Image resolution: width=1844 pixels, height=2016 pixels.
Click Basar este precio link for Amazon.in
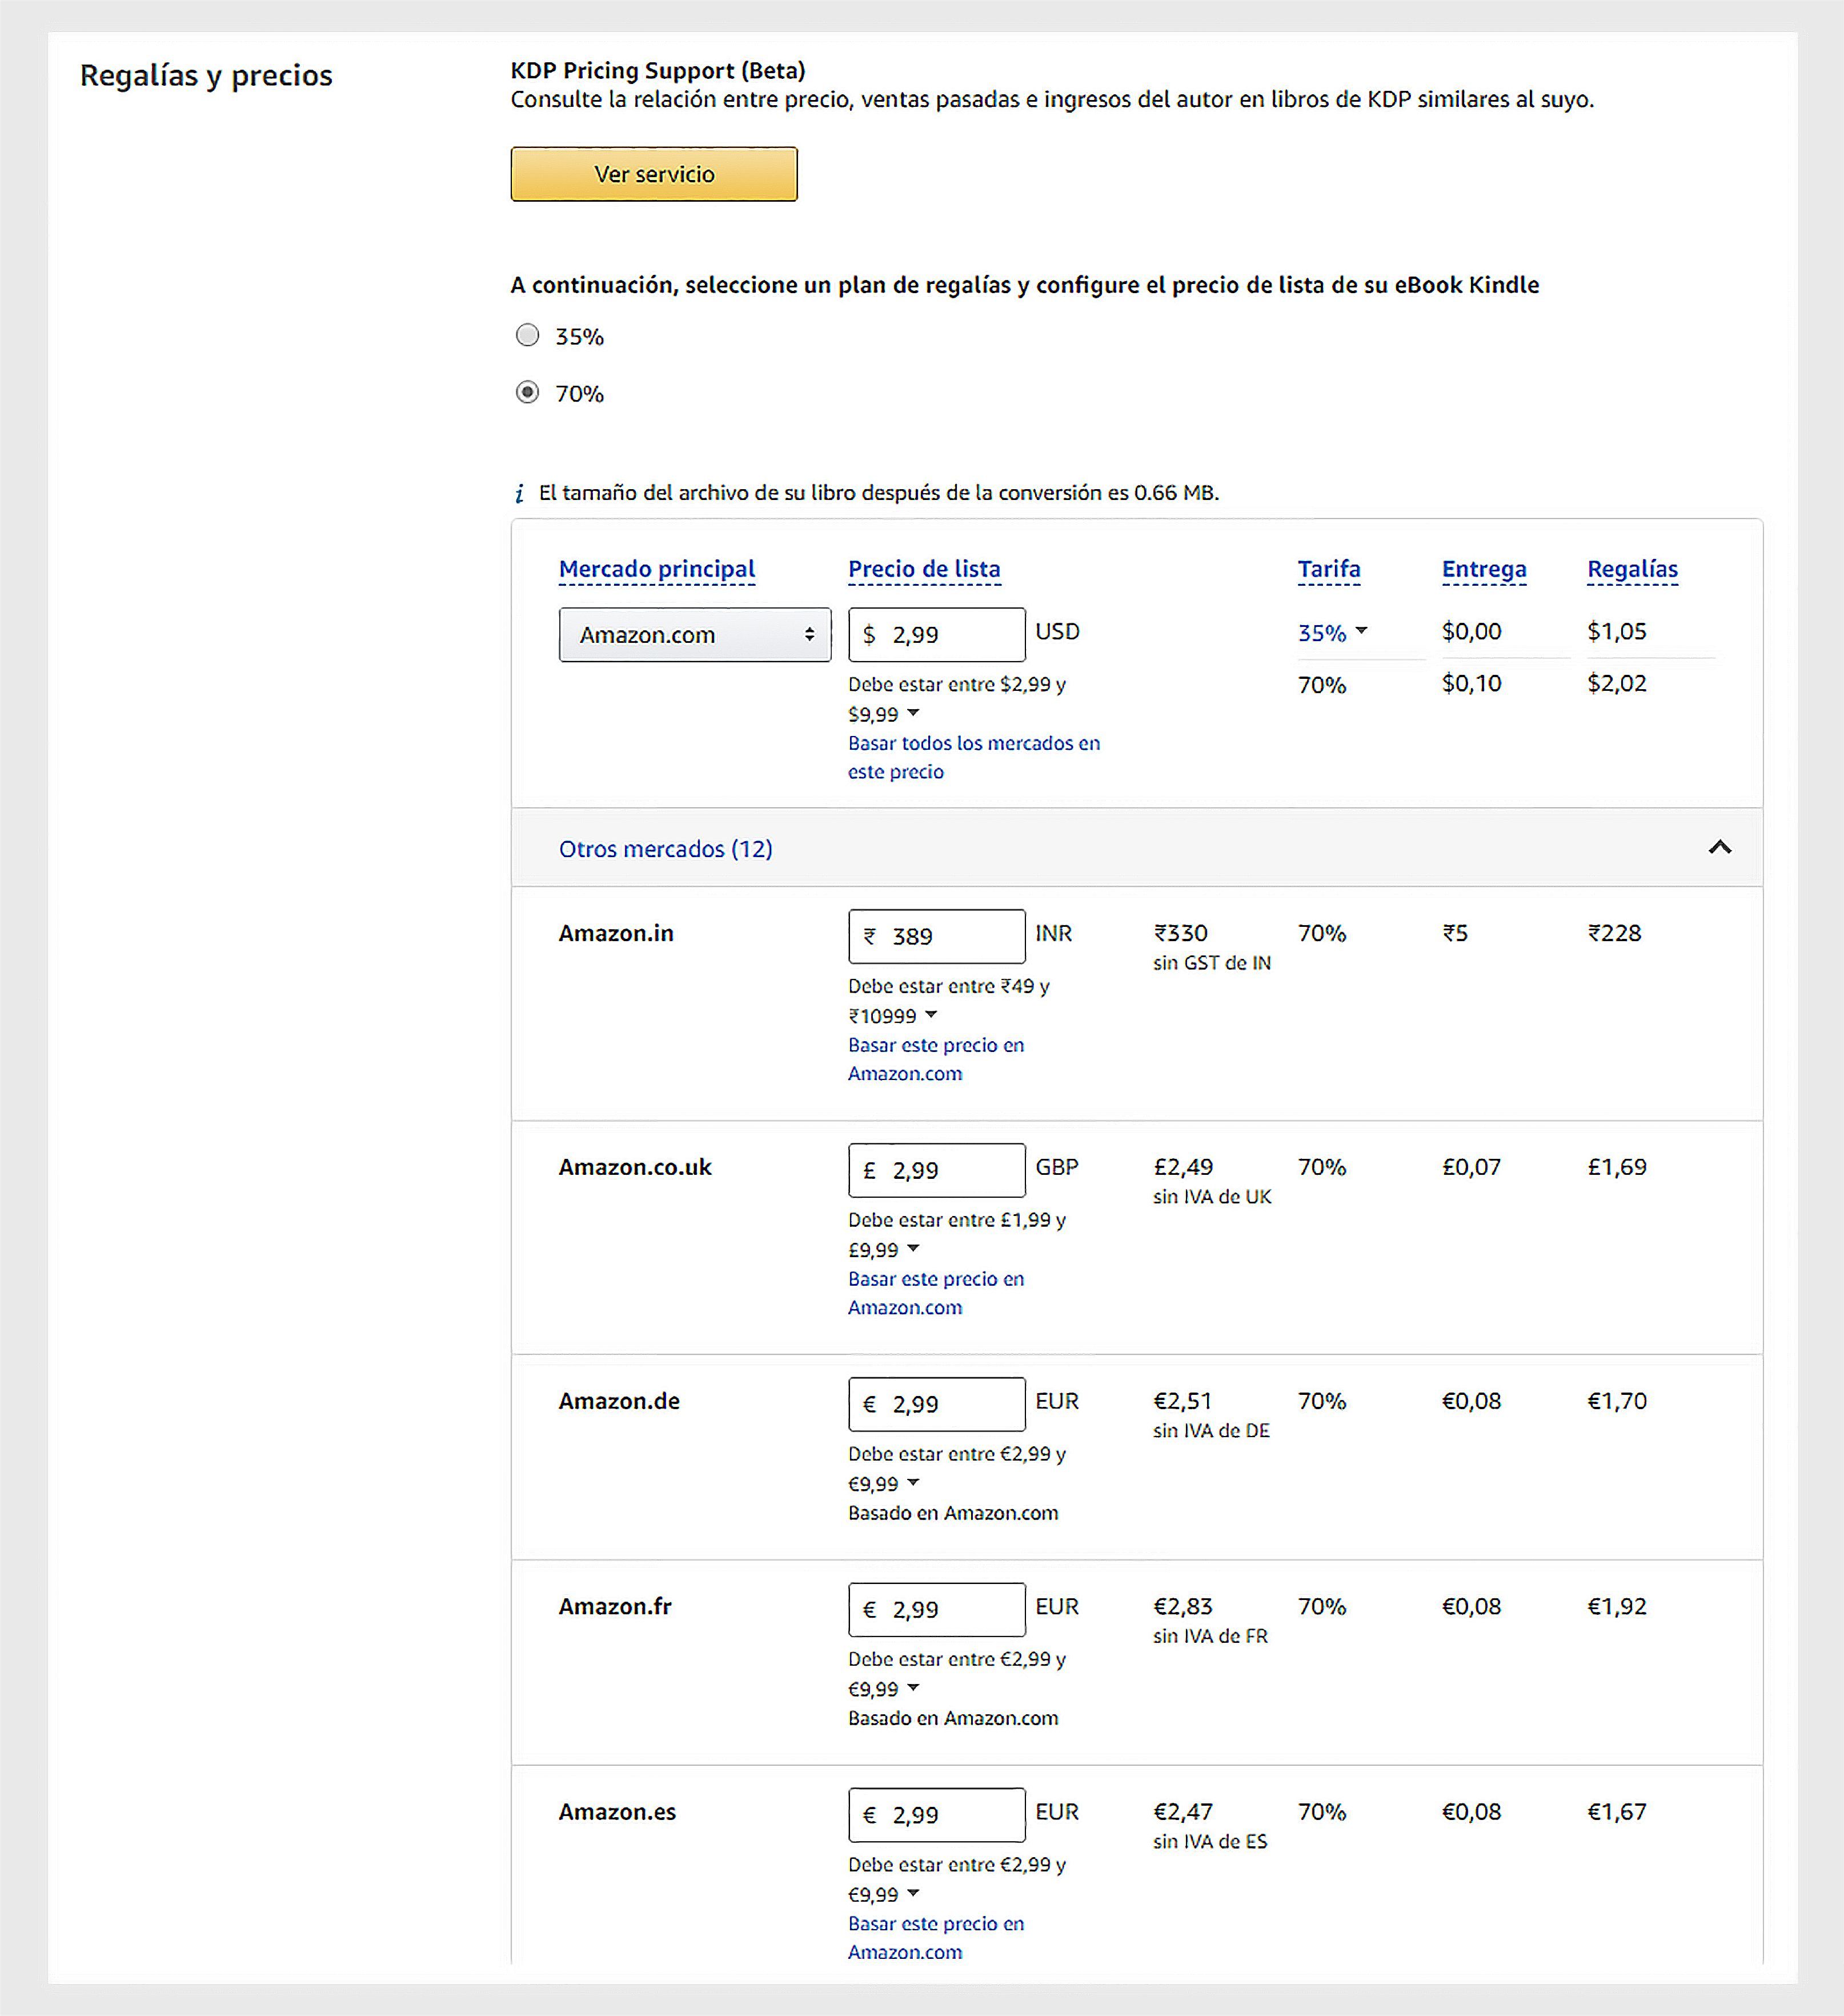936,1059
